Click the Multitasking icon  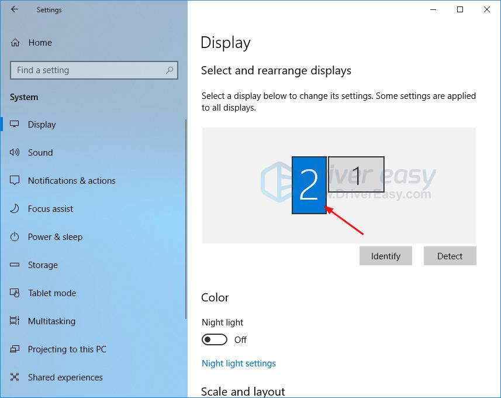16,321
